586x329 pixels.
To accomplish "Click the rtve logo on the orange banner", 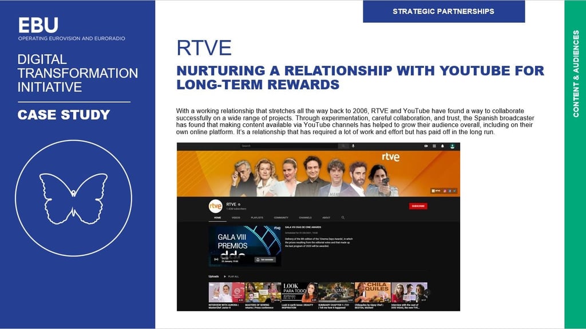I will 390,157.
